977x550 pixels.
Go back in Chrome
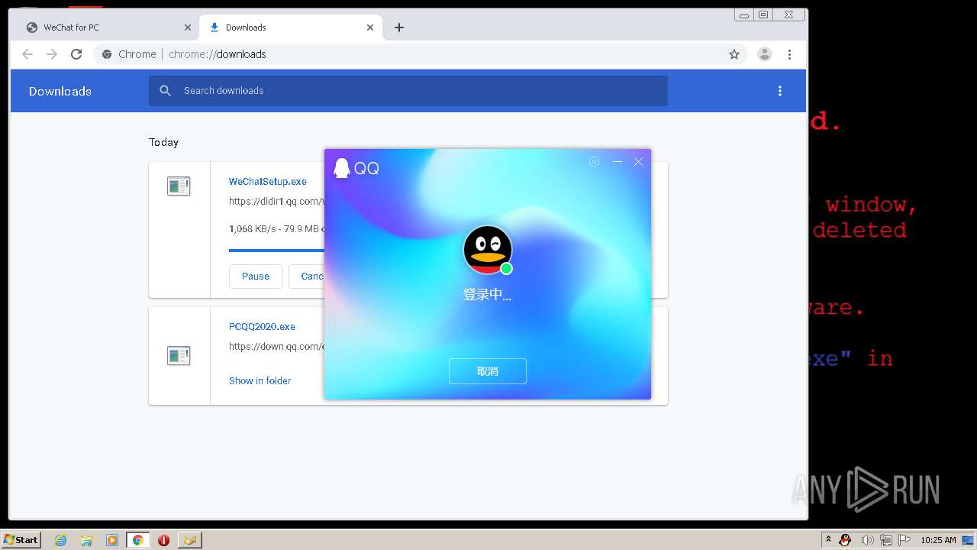pyautogui.click(x=27, y=54)
